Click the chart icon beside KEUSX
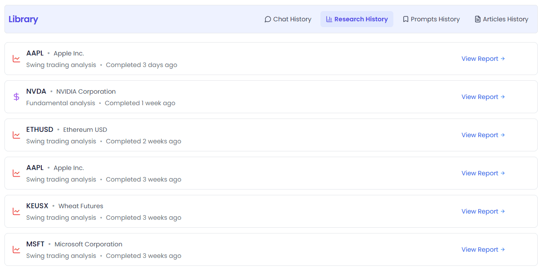This screenshot has width=544, height=269. (16, 211)
